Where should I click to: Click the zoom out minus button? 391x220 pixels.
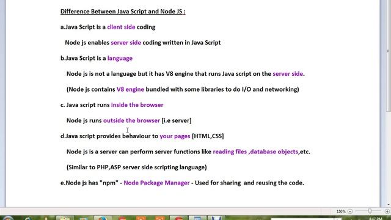[x=350, y=211]
